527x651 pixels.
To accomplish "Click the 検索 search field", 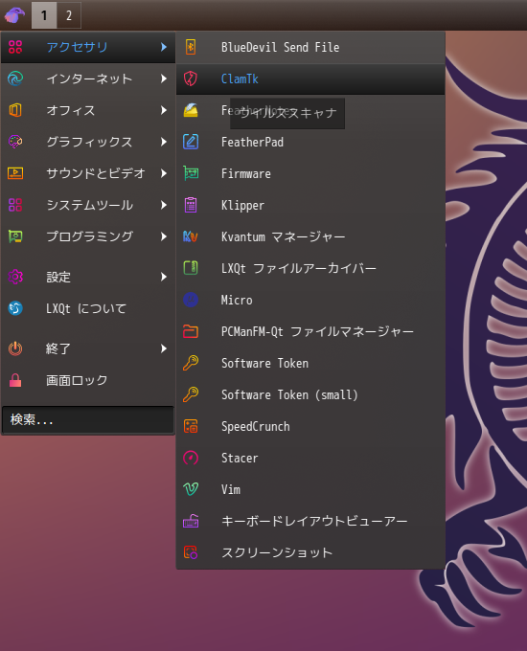I will (88, 419).
